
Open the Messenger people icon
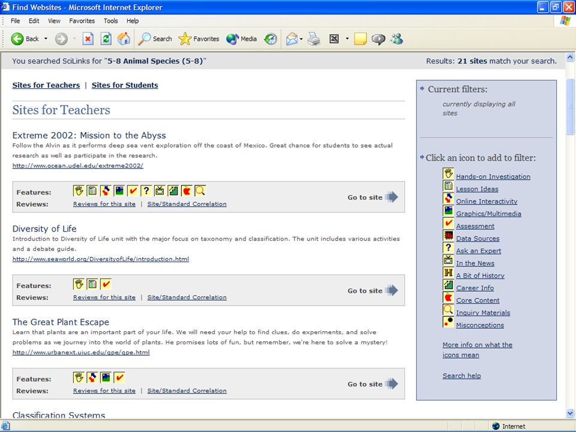pos(397,38)
